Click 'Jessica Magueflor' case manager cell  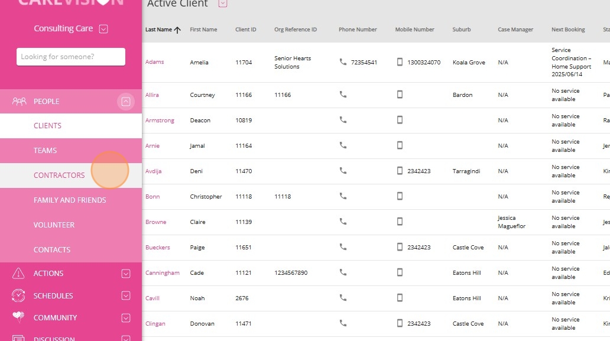(x=511, y=222)
